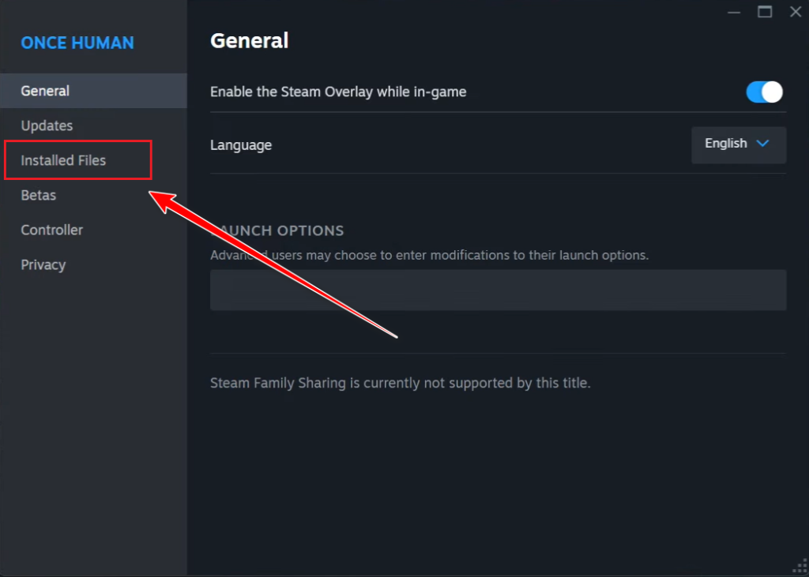
Task: Click the ONCE HUMAN game title
Action: pyautogui.click(x=77, y=43)
